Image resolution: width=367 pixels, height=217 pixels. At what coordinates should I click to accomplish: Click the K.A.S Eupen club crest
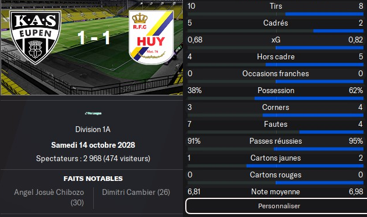click(x=36, y=37)
